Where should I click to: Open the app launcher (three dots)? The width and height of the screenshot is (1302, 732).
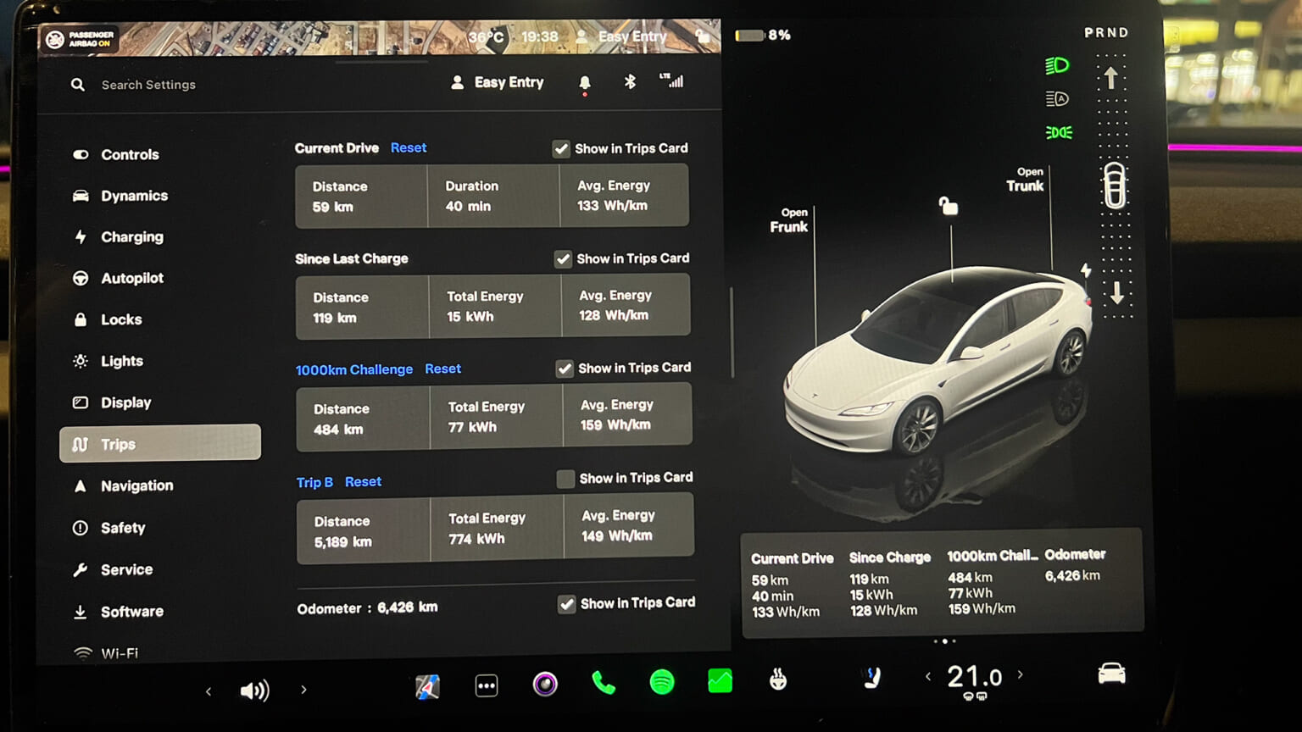tap(487, 686)
